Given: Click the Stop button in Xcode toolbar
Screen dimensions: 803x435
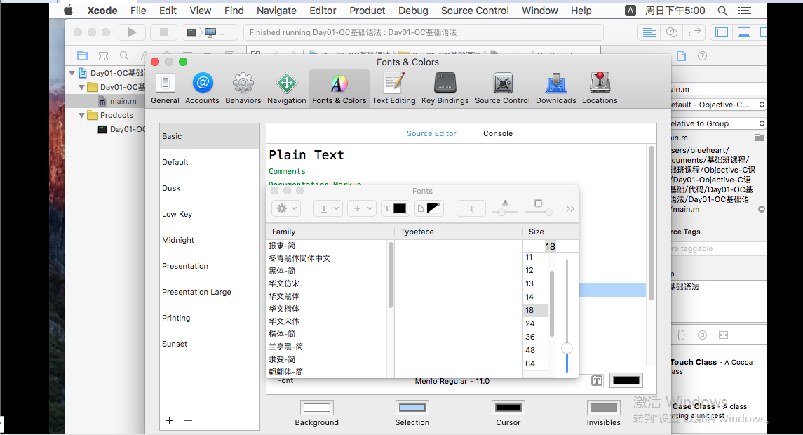Looking at the screenshot, I should pyautogui.click(x=164, y=32).
